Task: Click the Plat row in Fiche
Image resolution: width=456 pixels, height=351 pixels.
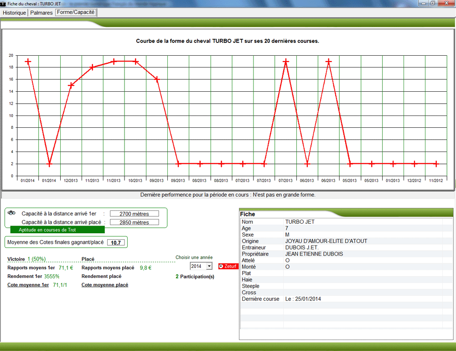Action: click(346, 273)
